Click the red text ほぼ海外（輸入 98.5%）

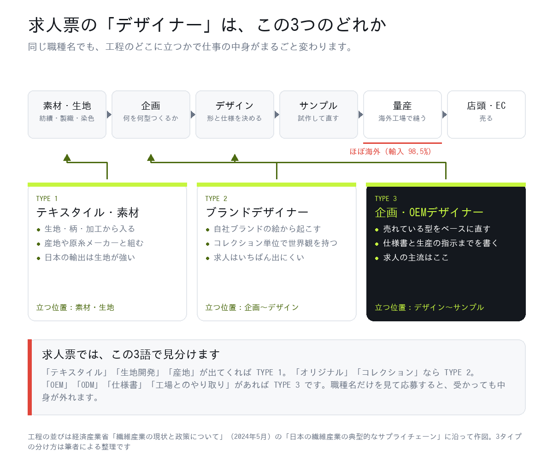390,151
